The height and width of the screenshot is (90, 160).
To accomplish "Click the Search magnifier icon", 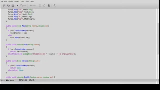I will [x=54, y=5].
